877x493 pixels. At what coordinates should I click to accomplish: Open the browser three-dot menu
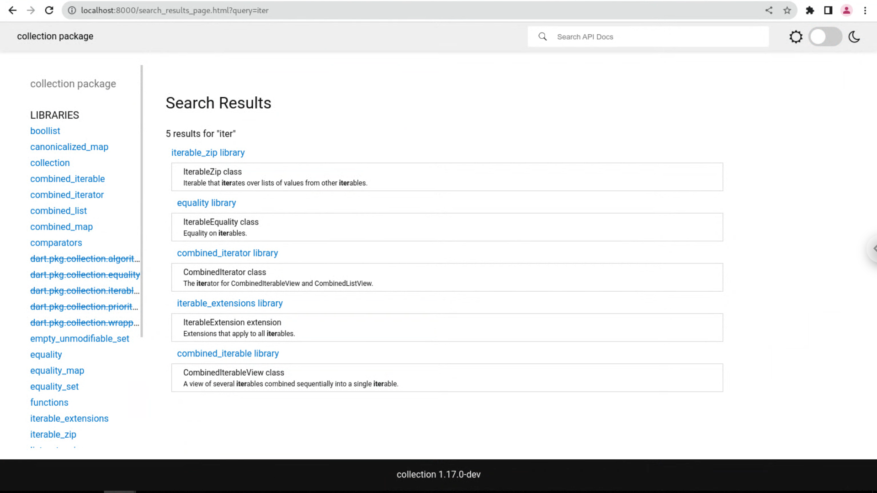pyautogui.click(x=865, y=10)
